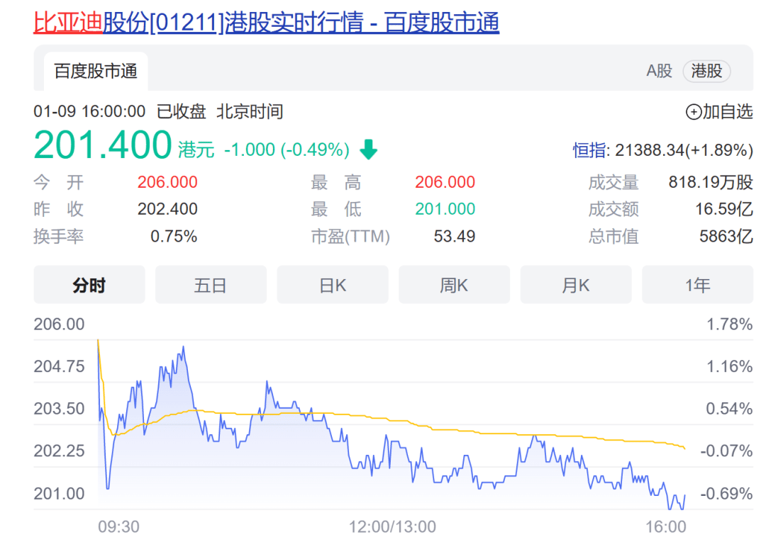Click the 成交量 value 818.19万股

711,182
